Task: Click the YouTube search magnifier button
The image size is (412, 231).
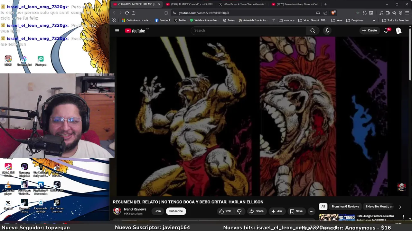Action: coord(313,30)
